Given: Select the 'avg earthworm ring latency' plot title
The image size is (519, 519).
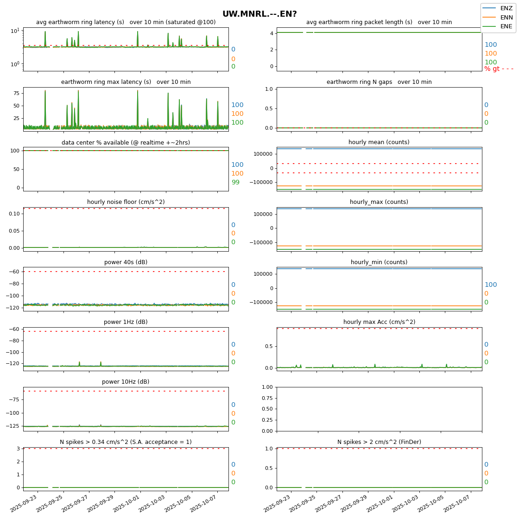Looking at the screenshot, I should [x=126, y=22].
